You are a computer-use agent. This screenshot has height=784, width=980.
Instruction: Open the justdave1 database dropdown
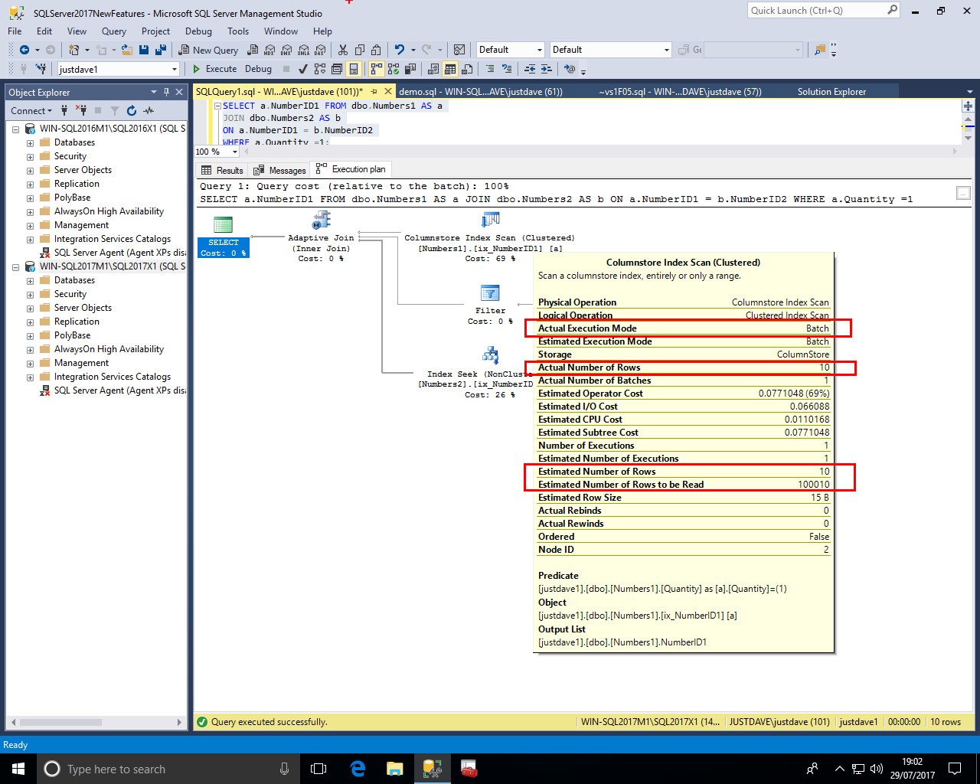pos(175,69)
